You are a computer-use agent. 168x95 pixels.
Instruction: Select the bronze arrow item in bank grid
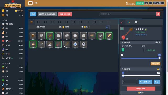click(58, 44)
